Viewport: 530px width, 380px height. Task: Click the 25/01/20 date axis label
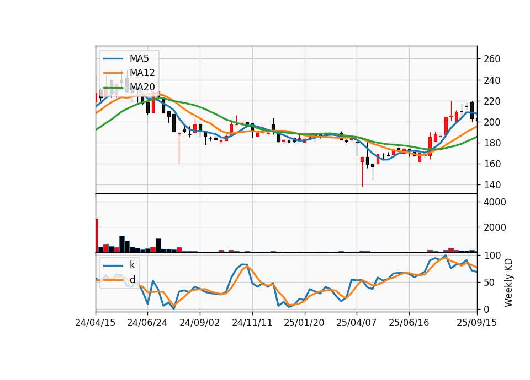click(304, 323)
